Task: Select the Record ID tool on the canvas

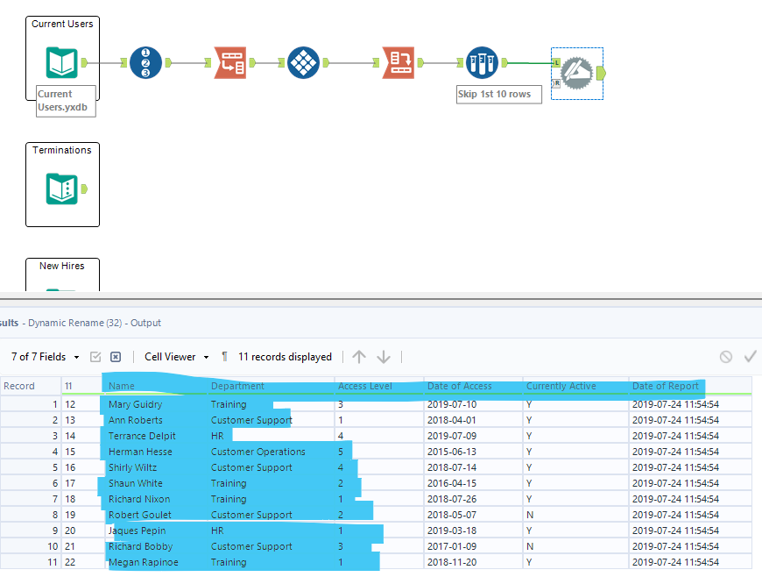Action: [x=145, y=63]
